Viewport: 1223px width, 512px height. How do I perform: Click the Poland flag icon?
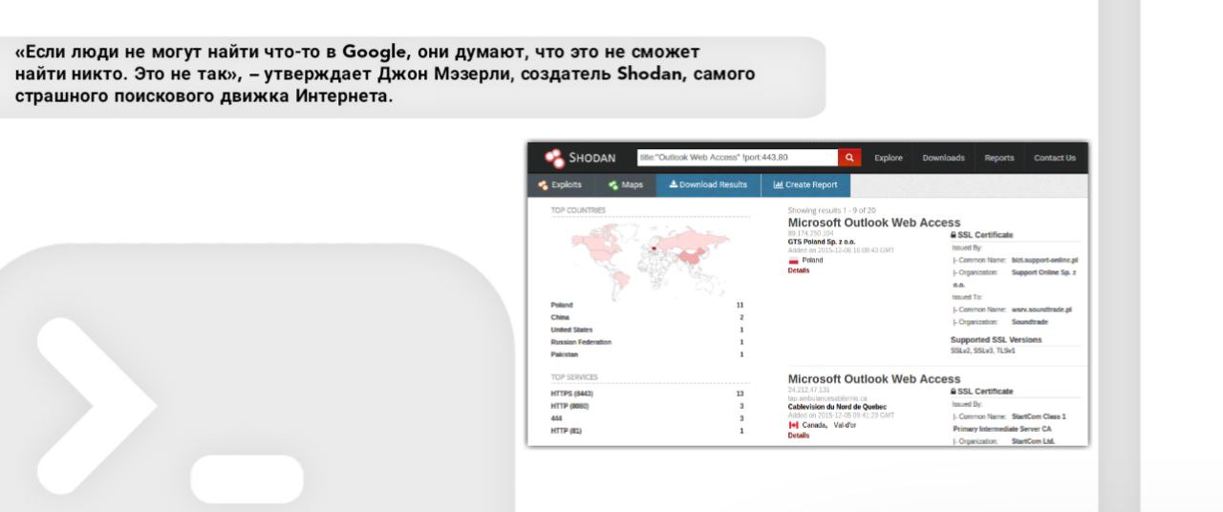[793, 260]
